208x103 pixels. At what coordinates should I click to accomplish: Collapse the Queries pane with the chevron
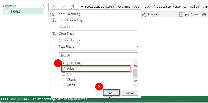coord(44,5)
